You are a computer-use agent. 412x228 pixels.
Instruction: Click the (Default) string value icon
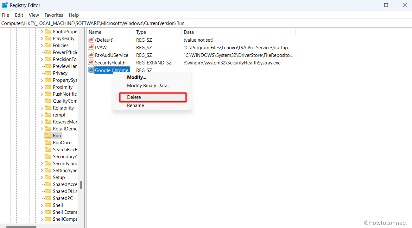pos(91,40)
